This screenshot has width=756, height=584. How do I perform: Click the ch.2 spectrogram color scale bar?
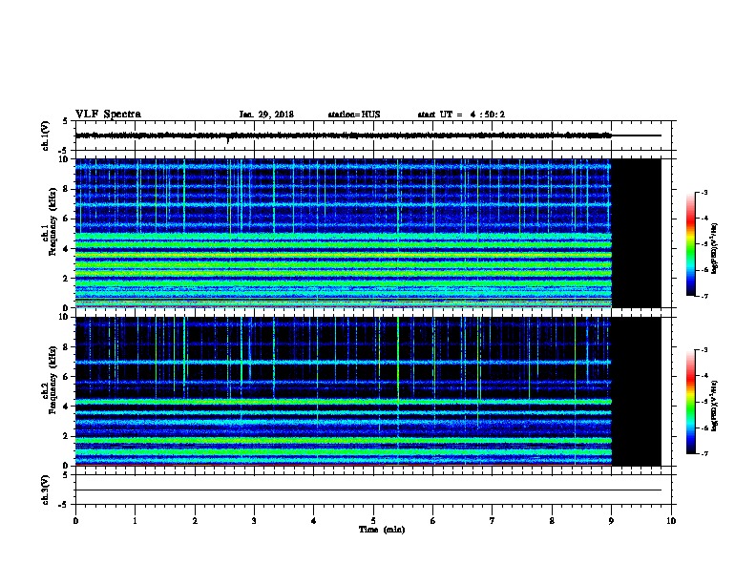coord(690,402)
